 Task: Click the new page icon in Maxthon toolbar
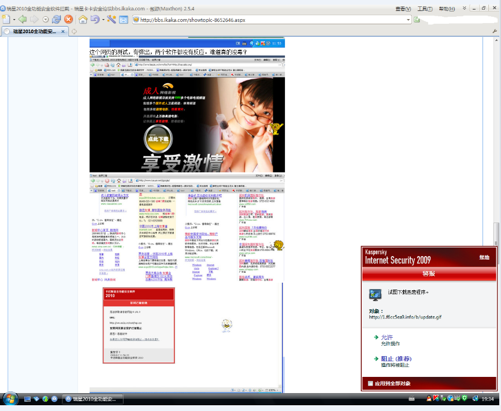pyautogui.click(x=6, y=20)
